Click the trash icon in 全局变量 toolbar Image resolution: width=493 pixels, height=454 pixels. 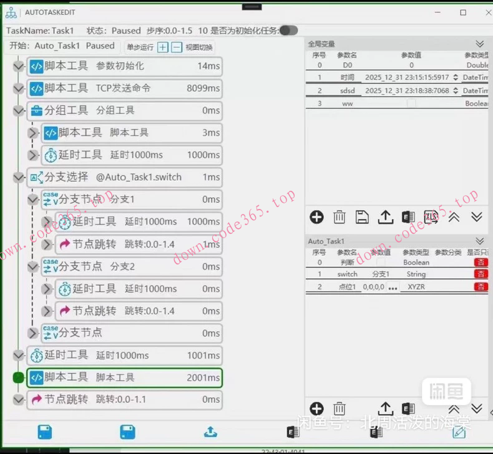pyautogui.click(x=339, y=217)
